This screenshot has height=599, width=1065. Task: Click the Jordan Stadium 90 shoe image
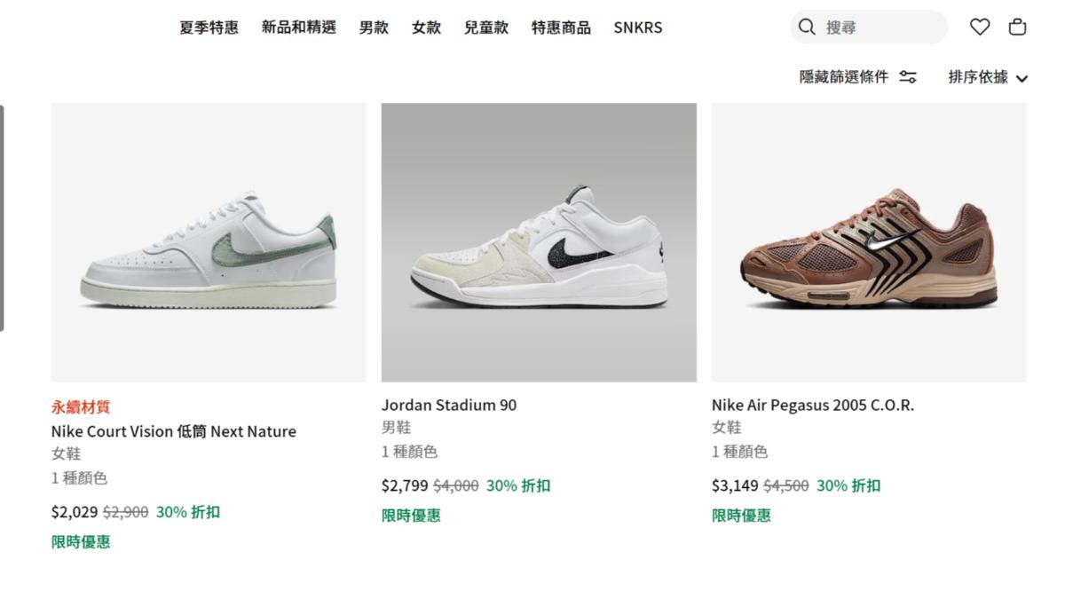point(539,241)
